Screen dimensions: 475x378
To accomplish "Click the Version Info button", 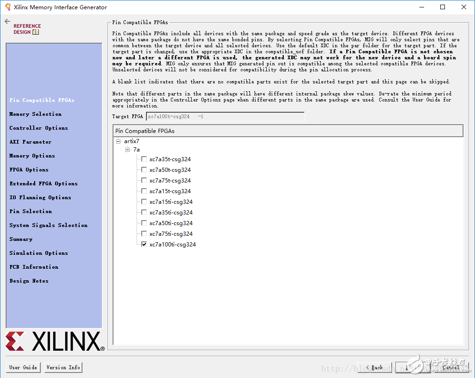I will click(x=63, y=367).
